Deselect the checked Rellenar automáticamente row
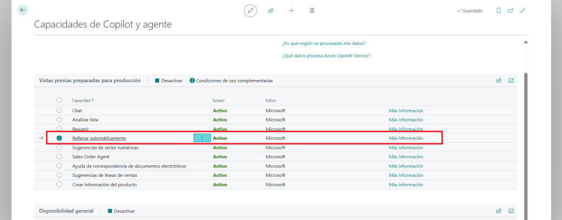The height and width of the screenshot is (220, 562). (x=59, y=138)
